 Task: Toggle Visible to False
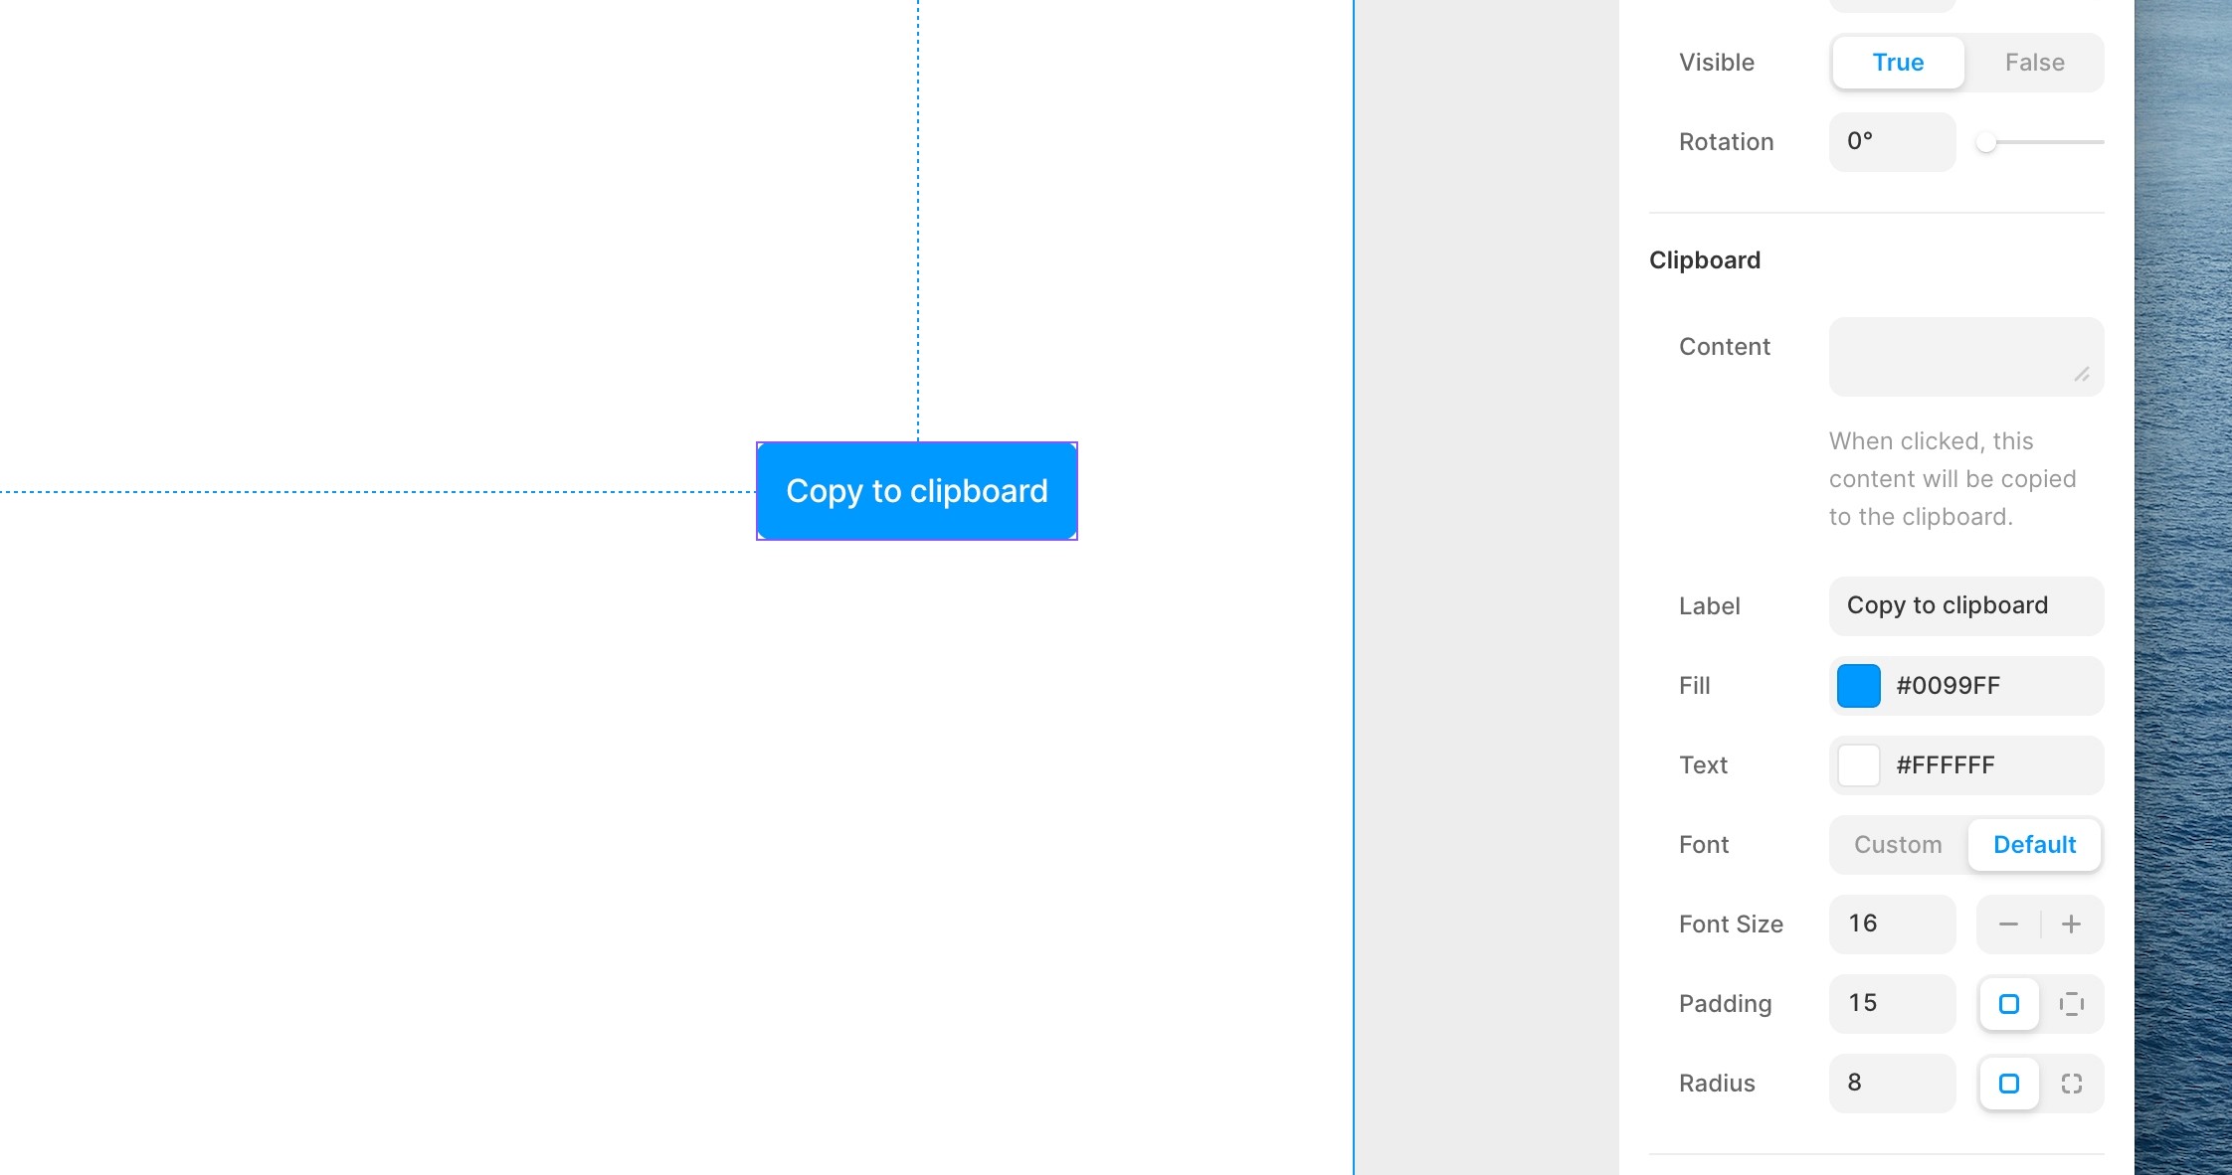click(x=2034, y=62)
